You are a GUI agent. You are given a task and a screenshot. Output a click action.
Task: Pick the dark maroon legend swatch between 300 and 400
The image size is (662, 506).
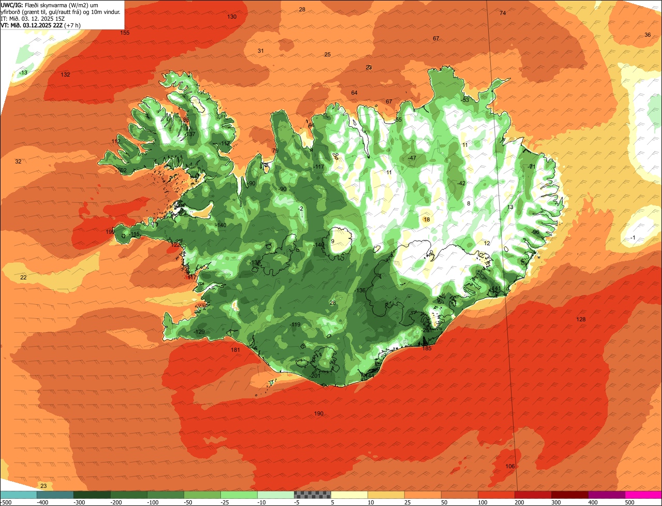point(570,495)
